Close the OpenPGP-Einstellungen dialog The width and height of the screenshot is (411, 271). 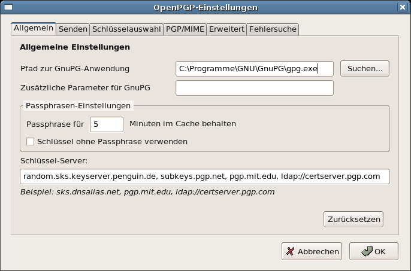[x=403, y=7]
